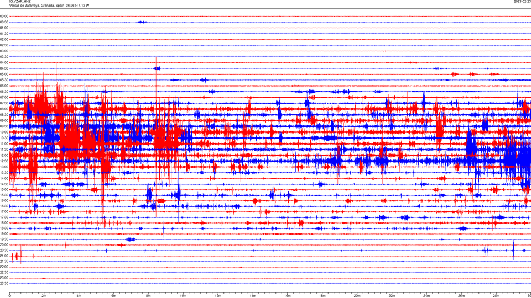Image resolution: width=531 pixels, height=298 pixels.
Task: Select the 05:00 time row label
Action: pos(4,74)
